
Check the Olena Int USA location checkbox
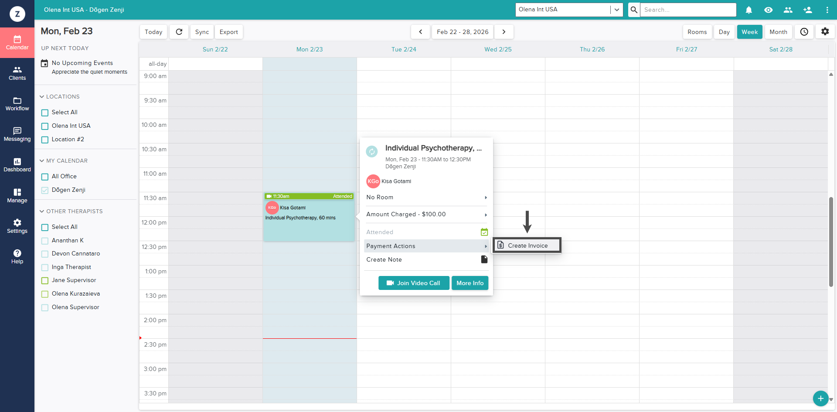[45, 126]
